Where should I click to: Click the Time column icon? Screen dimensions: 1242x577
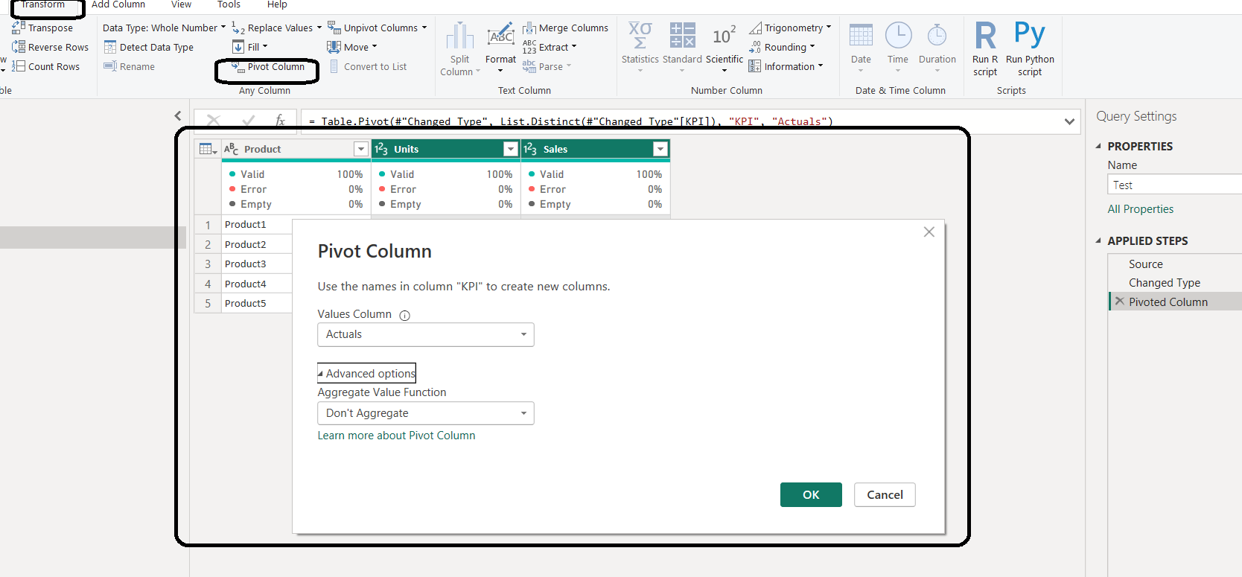[x=898, y=35]
